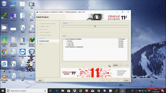Open the film-strip video file on desktop
166x93 pixels.
pos(32,5)
